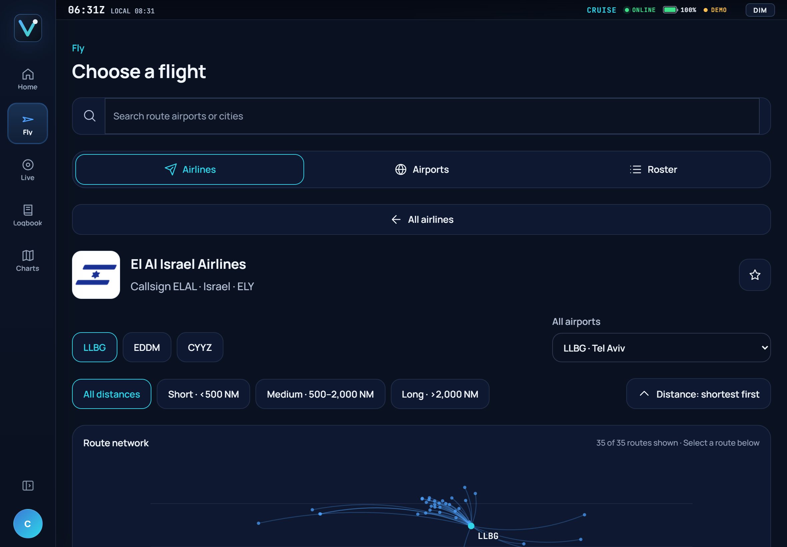Click the Callsign ELAL · Israel · ELY text
Screen dimensions: 787x547
[x=192, y=286]
